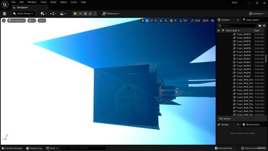Viewport: 268px width, 151px height.
Task: Click the Outliner vertical scrollbar
Action: [266, 59]
